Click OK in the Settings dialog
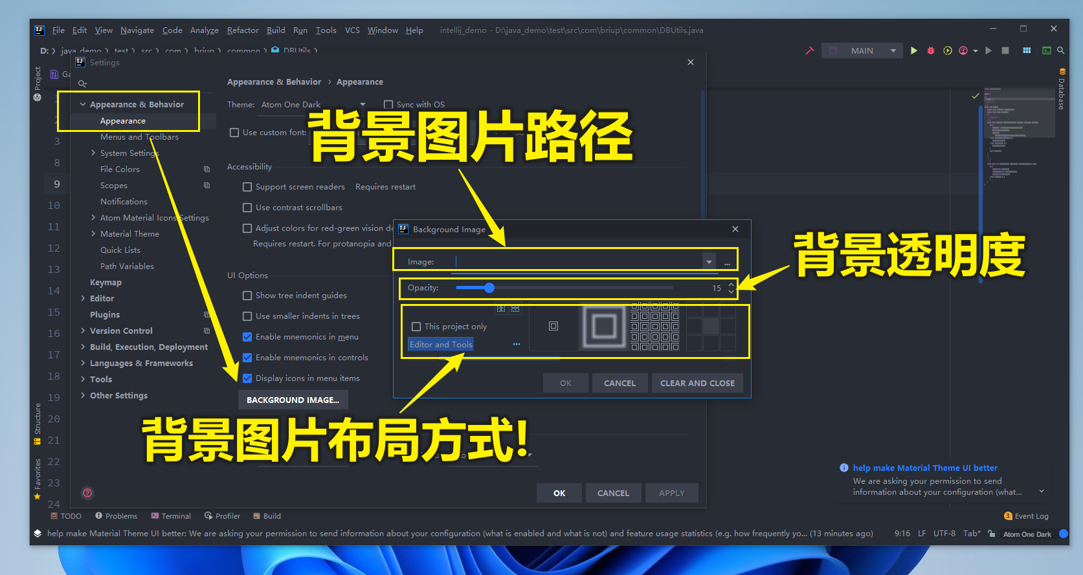Image resolution: width=1083 pixels, height=575 pixels. [x=559, y=493]
